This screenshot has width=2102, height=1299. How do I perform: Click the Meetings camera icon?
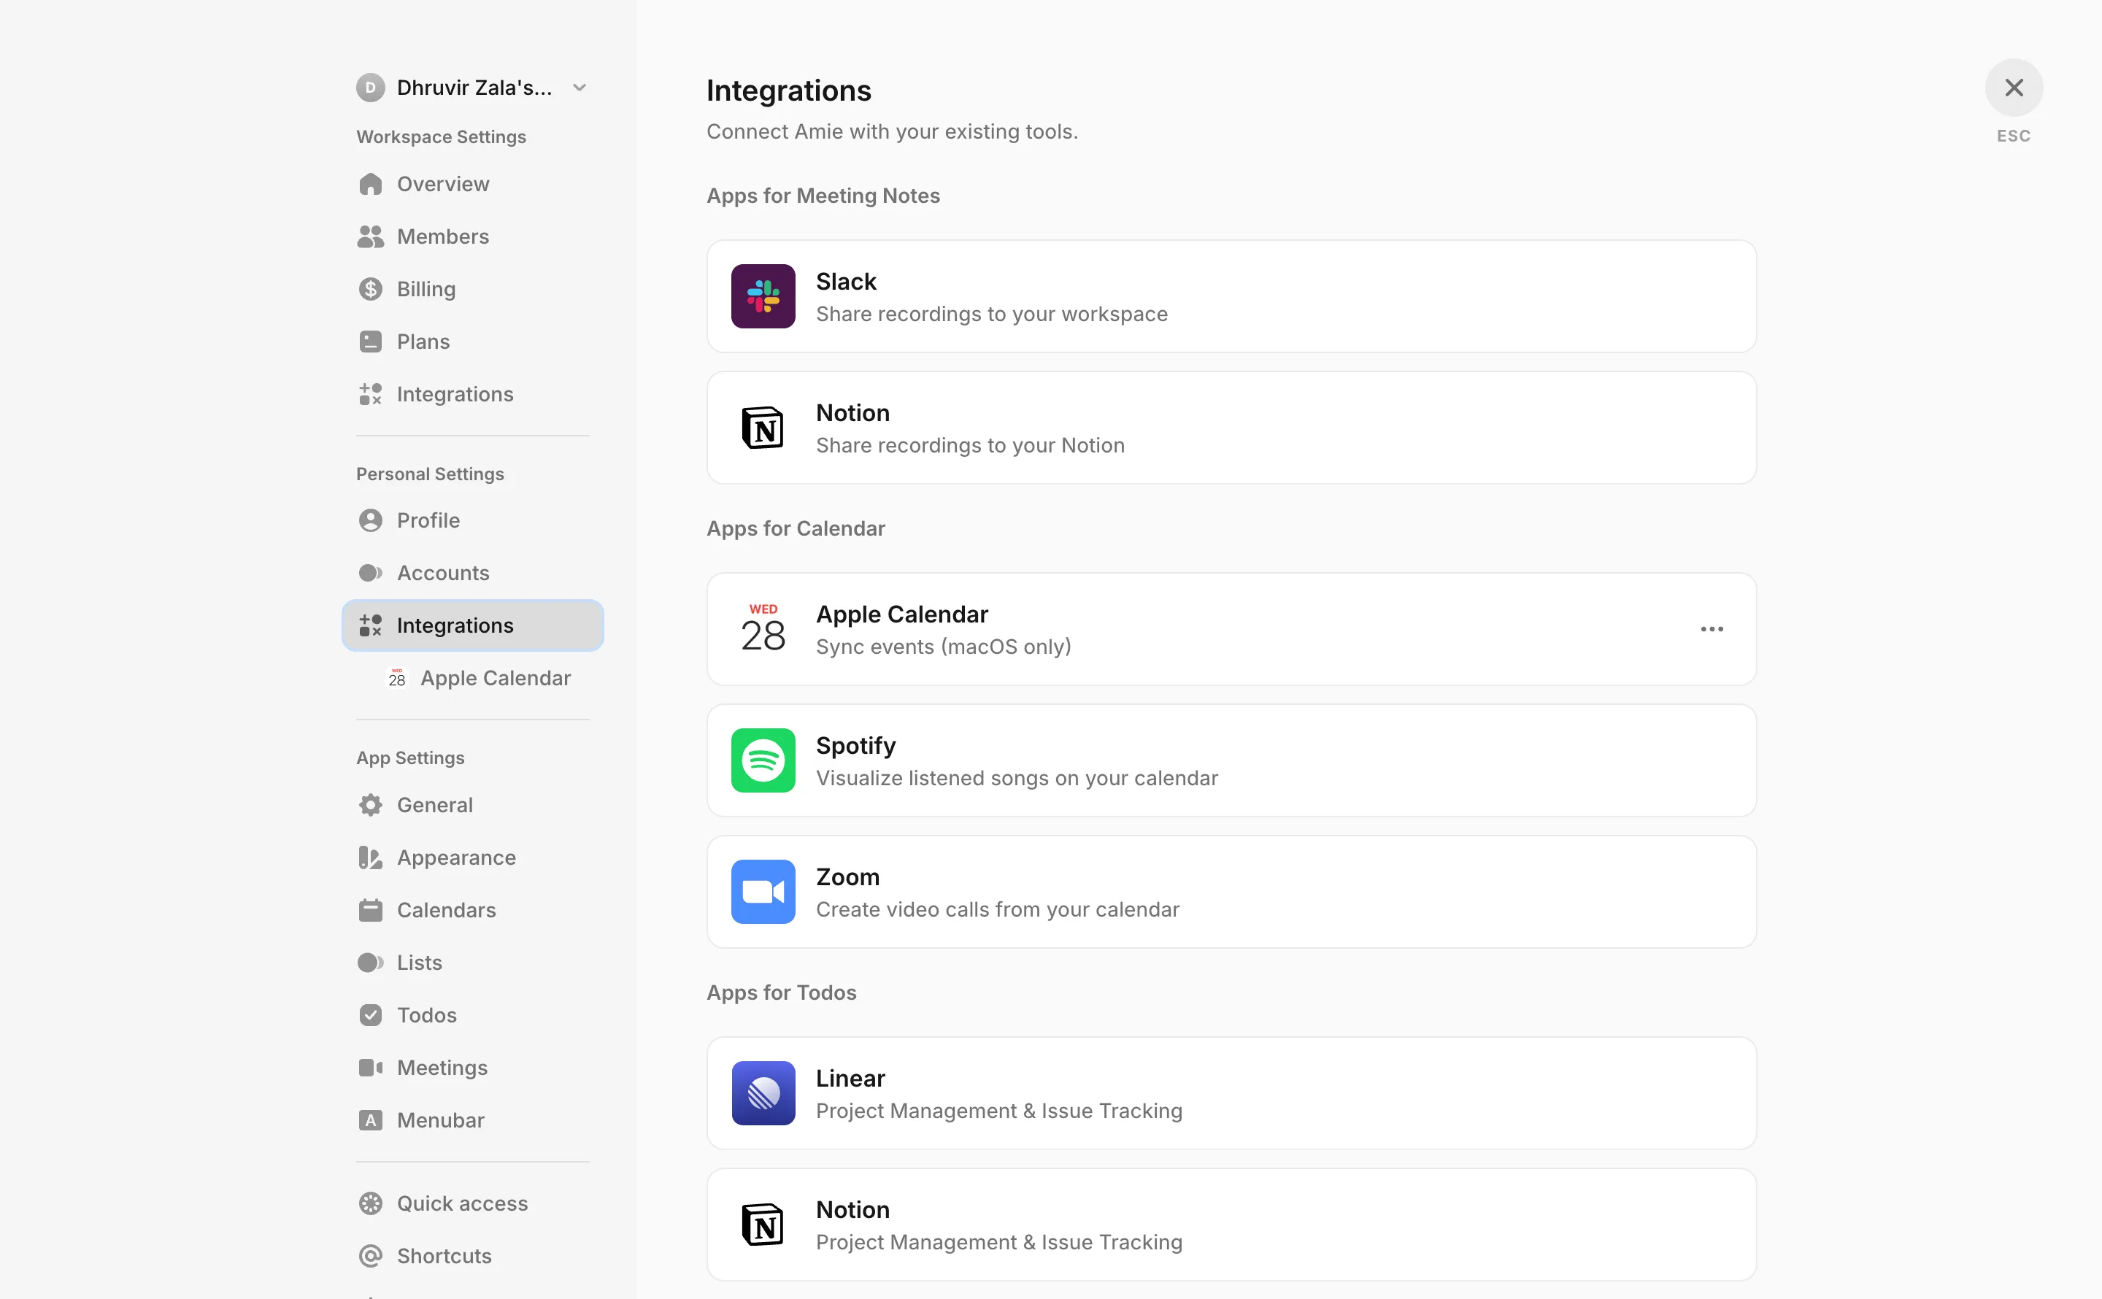click(370, 1067)
